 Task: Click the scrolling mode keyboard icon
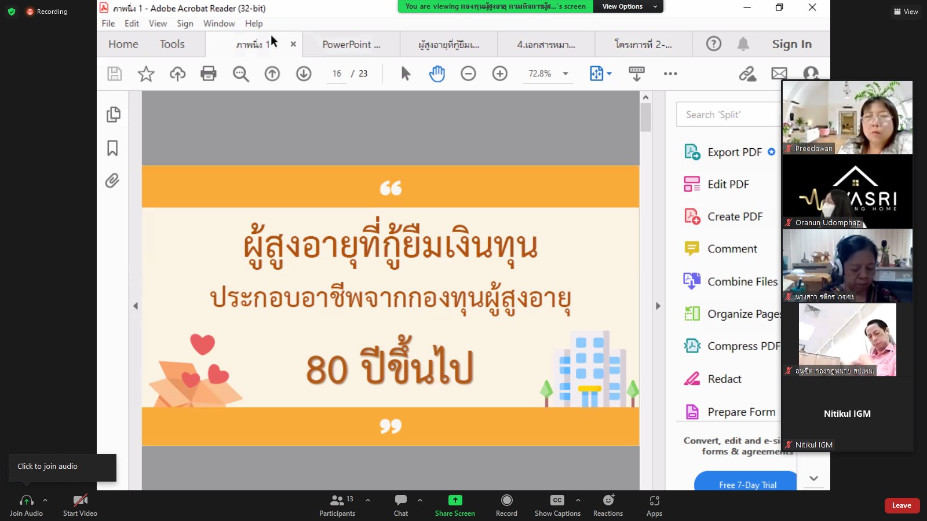(636, 74)
